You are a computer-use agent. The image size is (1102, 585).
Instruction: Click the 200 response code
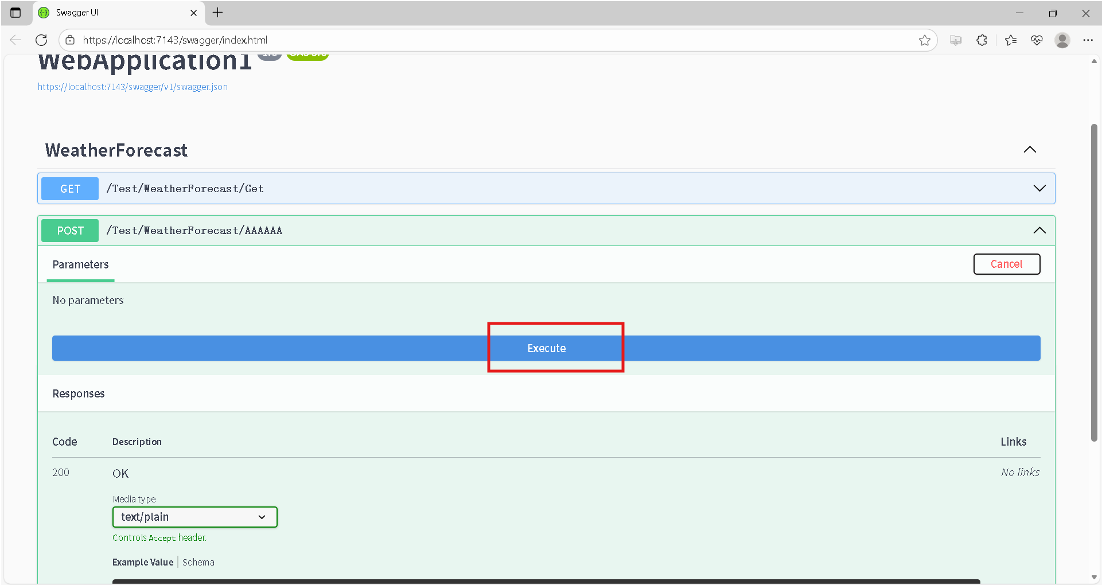[x=61, y=473]
